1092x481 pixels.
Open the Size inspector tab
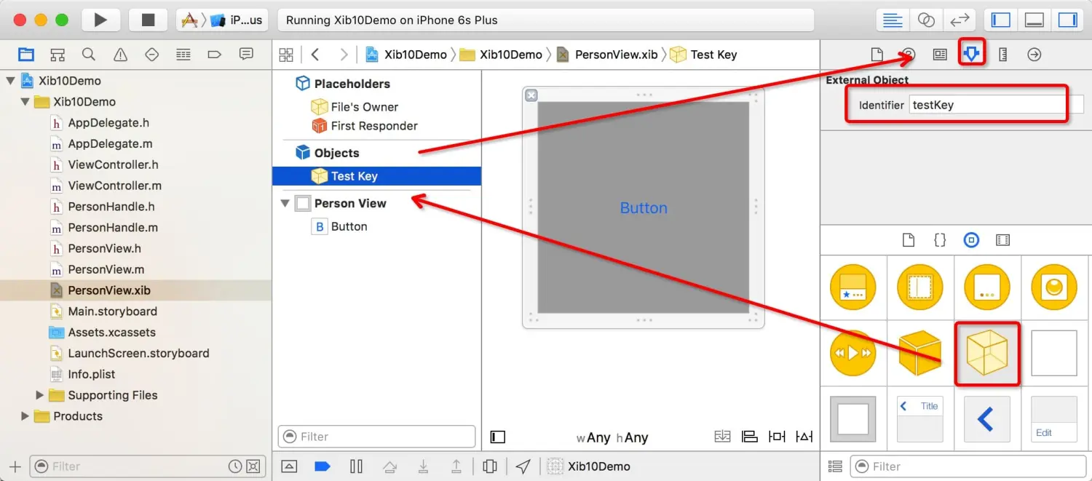tap(1003, 55)
